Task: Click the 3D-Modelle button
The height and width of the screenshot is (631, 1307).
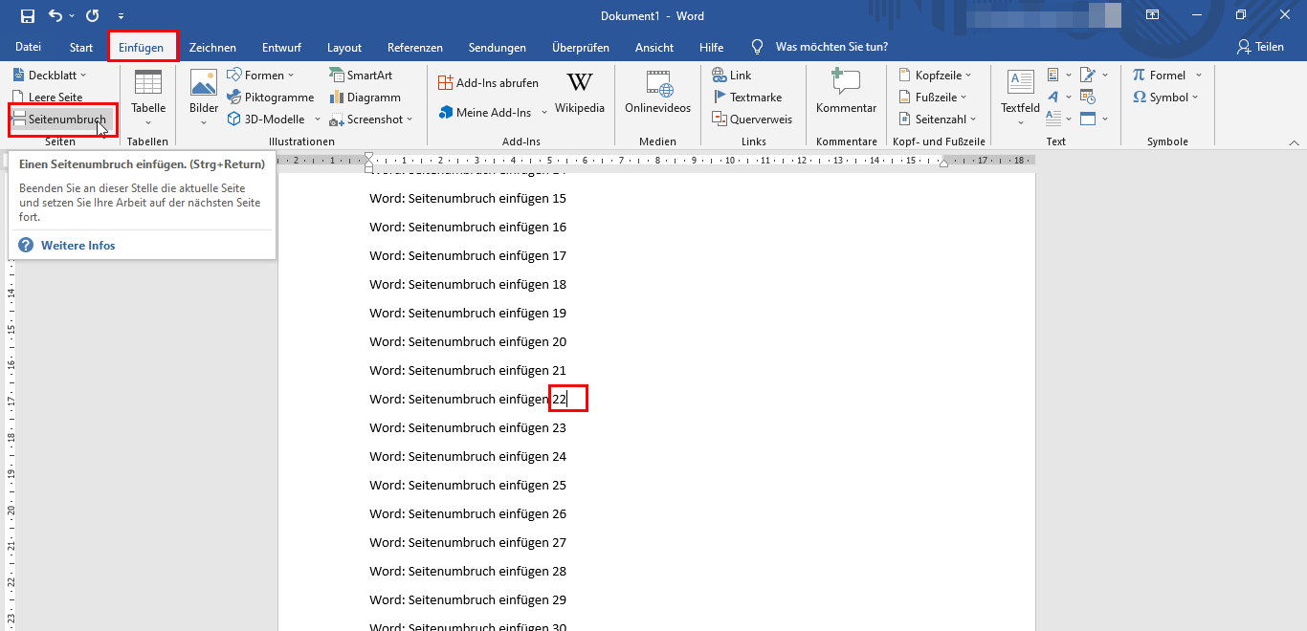Action: (266, 120)
